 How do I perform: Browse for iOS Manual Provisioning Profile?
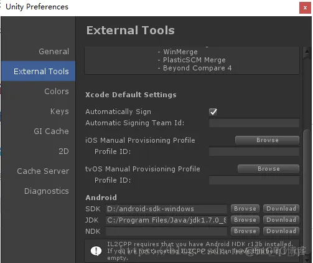pos(267,140)
